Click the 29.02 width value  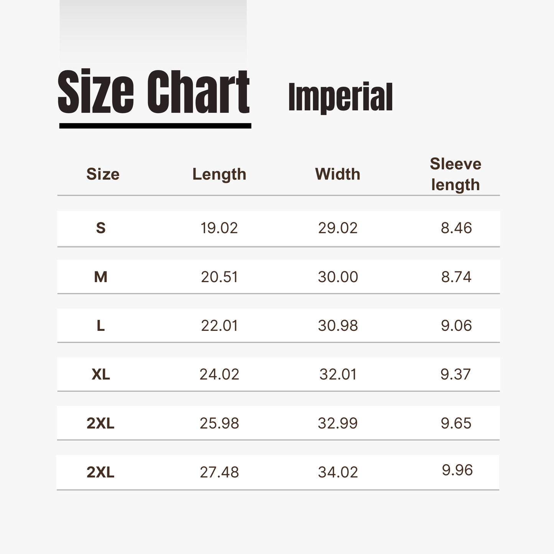338,228
